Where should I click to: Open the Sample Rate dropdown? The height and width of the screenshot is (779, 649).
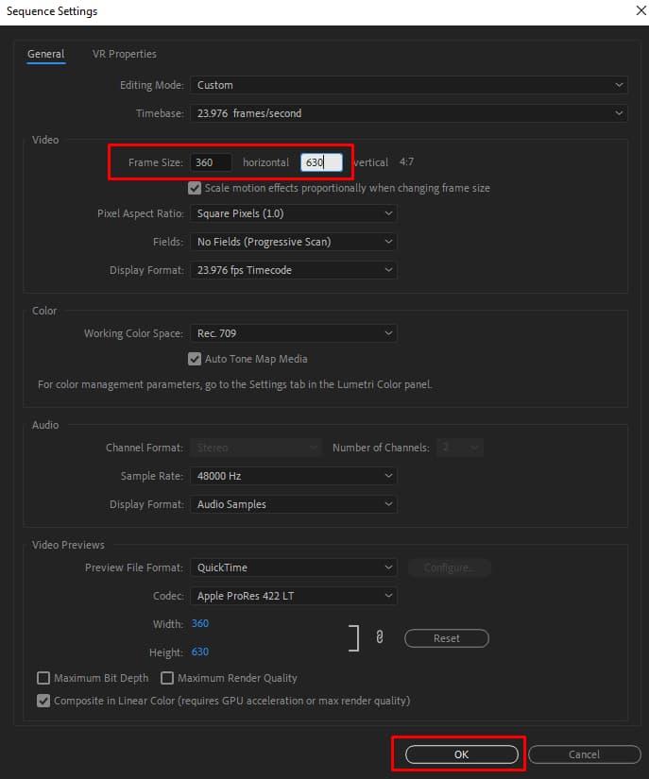[x=293, y=476]
